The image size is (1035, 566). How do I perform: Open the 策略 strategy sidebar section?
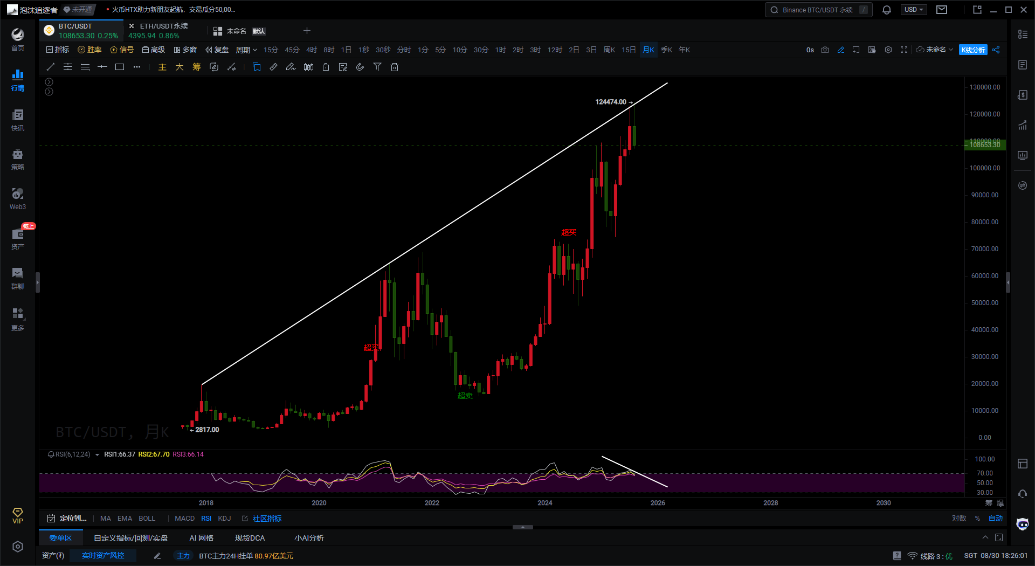18,159
